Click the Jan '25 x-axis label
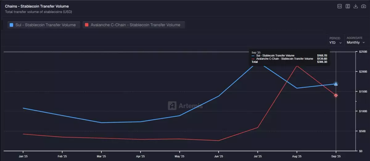The height and width of the screenshot is (161, 370). coord(23,156)
